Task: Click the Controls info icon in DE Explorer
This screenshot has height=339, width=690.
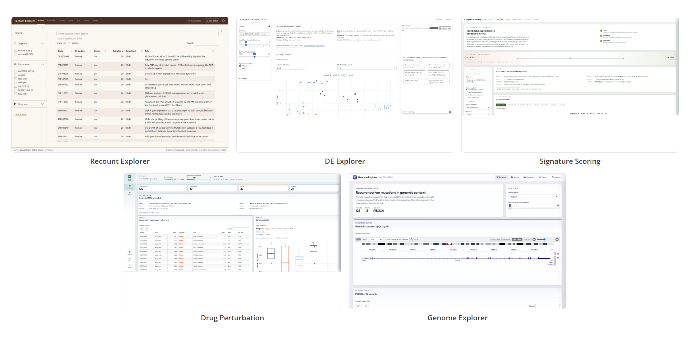Action: click(269, 26)
